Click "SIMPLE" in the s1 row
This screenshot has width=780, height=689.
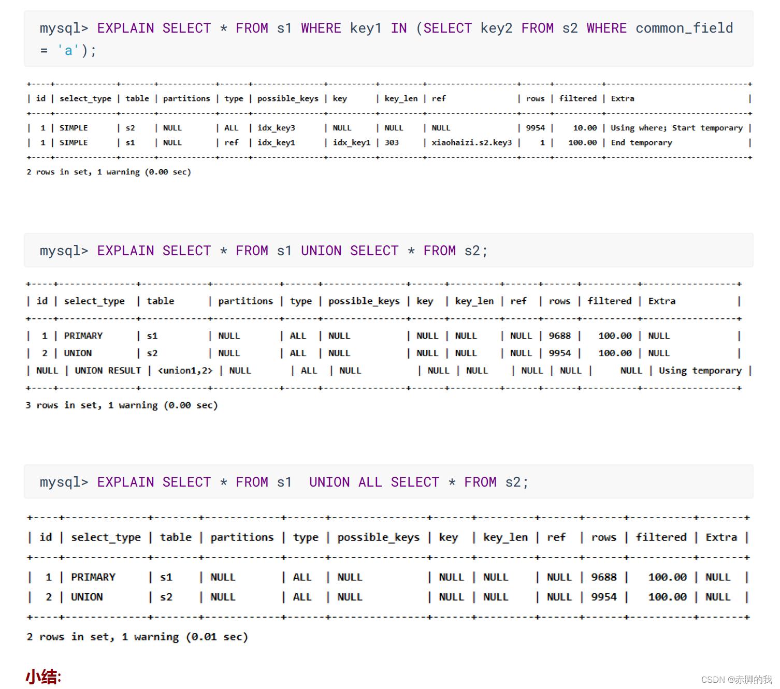pyautogui.click(x=74, y=142)
